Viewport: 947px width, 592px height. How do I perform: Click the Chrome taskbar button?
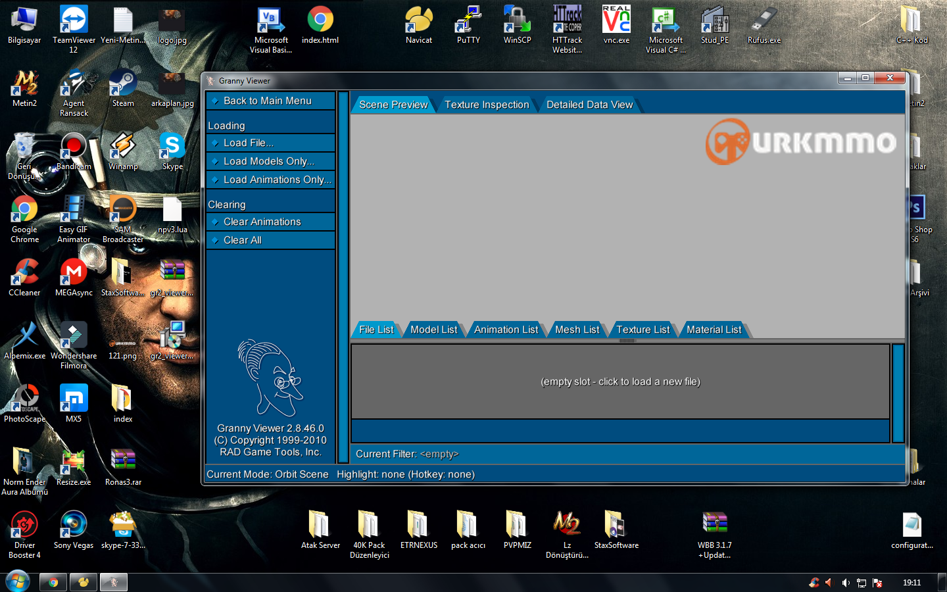coord(53,582)
